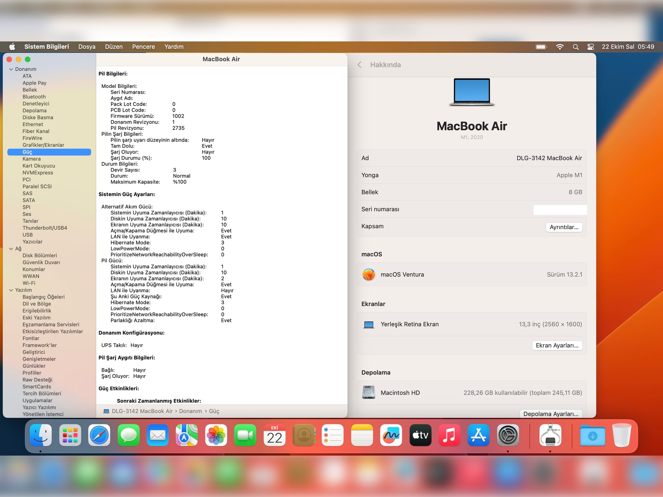Open the Downloads folder in Dock
This screenshot has height=497, width=663.
pos(593,435)
